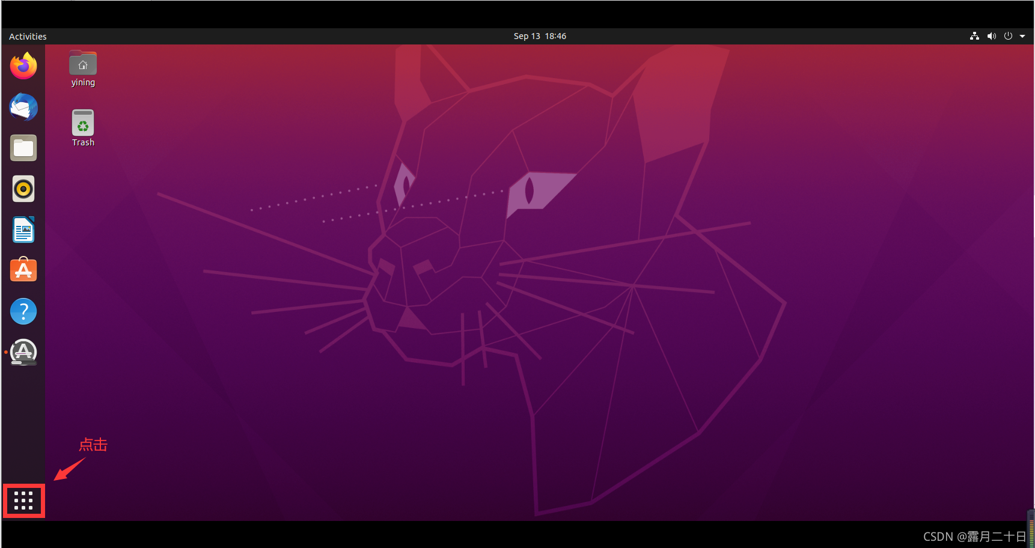This screenshot has width=1035, height=548.
Task: Show Applications grid button
Action: 23,501
